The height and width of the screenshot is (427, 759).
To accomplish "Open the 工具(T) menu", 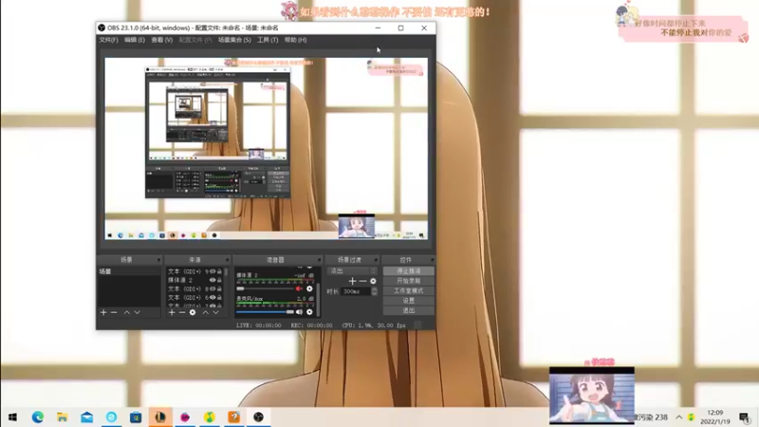I will (x=268, y=40).
